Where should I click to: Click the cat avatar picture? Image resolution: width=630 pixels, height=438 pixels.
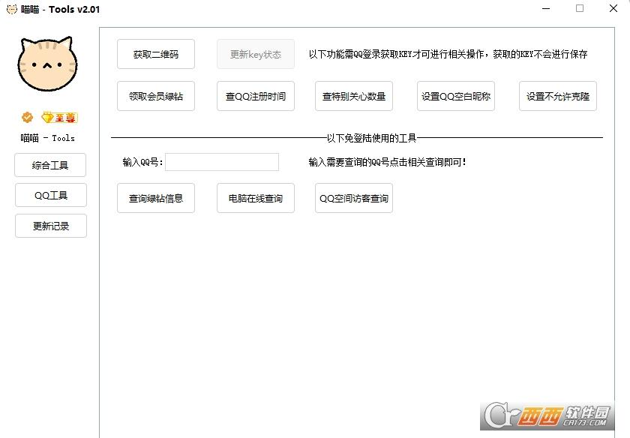coord(47,64)
